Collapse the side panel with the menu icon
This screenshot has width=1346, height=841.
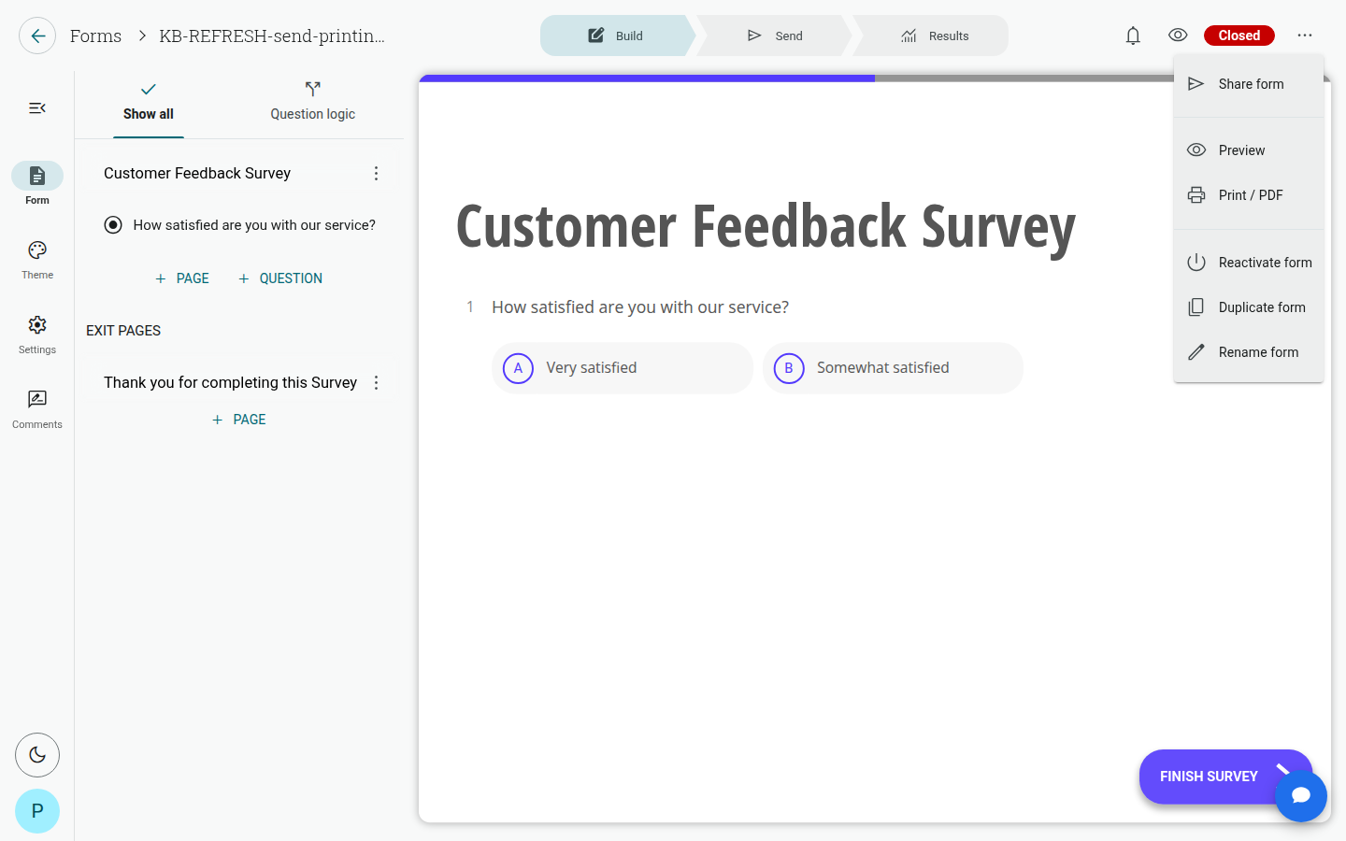(37, 108)
